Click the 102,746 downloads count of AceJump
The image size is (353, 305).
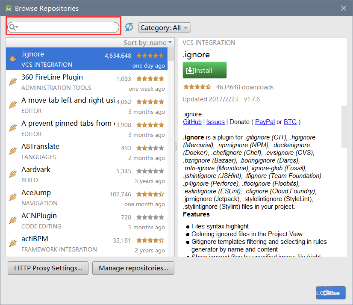[120, 194]
